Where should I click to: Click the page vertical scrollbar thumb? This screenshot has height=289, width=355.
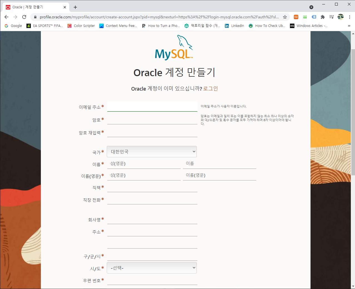(x=353, y=112)
